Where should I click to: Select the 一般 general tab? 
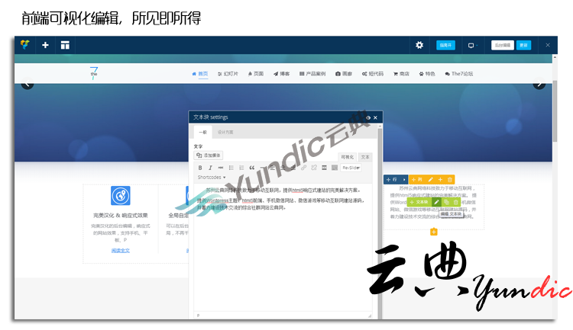point(202,132)
